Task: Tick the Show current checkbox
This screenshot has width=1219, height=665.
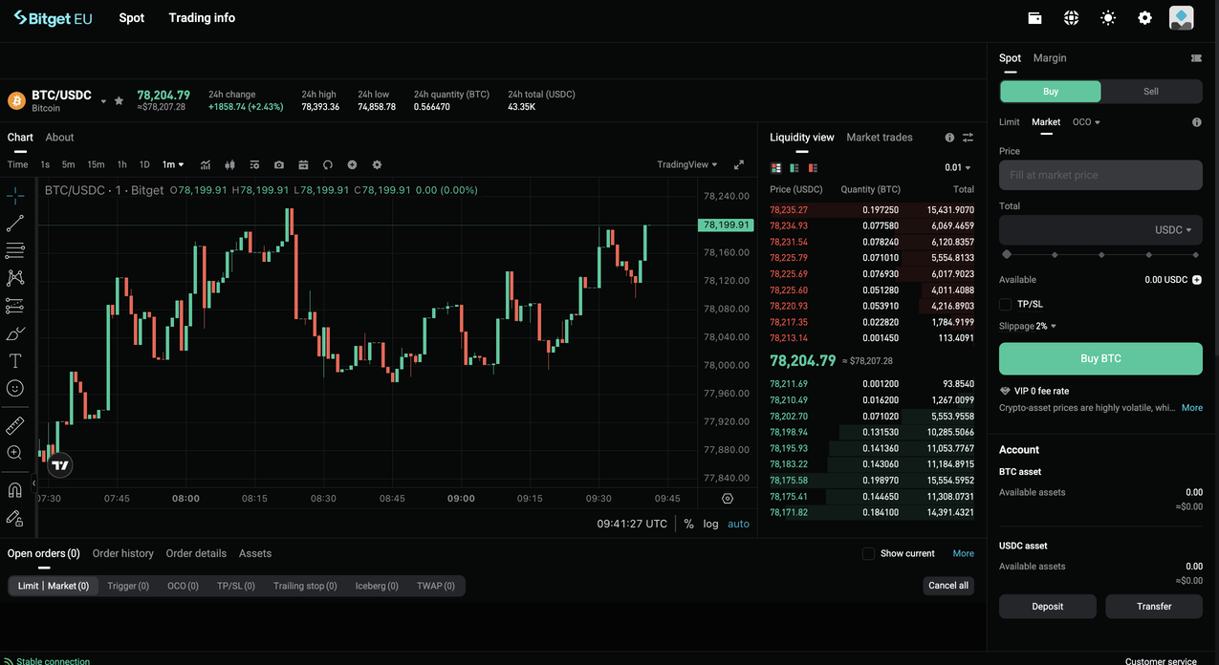Action: click(x=868, y=553)
